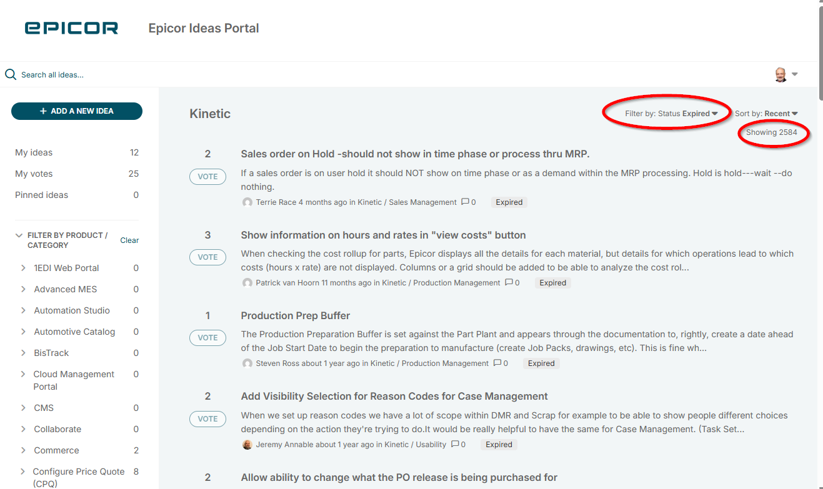The image size is (823, 489).
Task: Vote for Production Prep Buffer idea
Action: tap(208, 338)
